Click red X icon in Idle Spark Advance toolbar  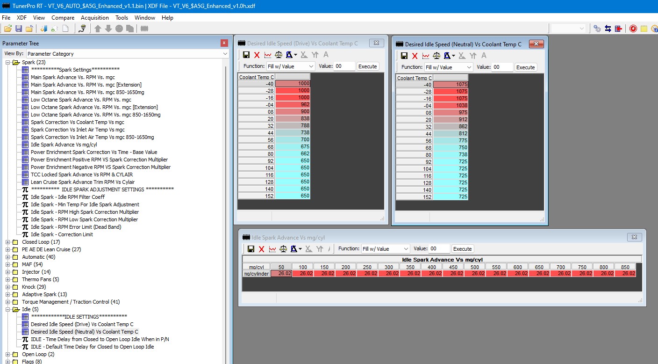pyautogui.click(x=262, y=249)
